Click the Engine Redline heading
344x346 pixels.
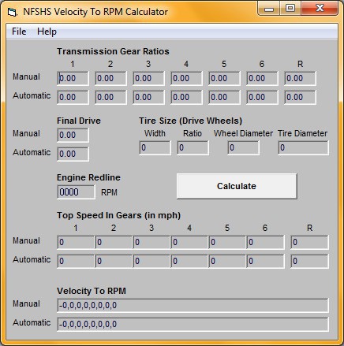[88, 177]
